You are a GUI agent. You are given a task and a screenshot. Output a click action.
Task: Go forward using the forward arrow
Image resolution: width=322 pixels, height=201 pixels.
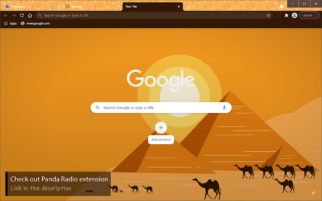[14, 16]
